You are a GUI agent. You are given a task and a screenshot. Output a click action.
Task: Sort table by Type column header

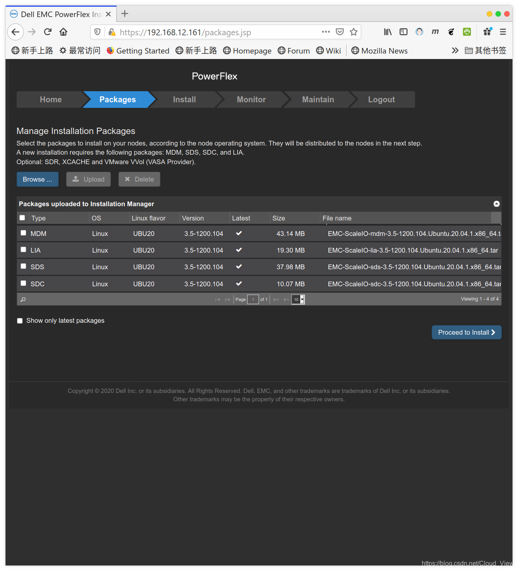[59, 218]
